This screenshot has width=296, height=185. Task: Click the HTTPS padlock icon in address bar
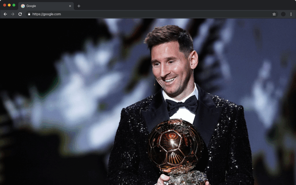pyautogui.click(x=29, y=14)
